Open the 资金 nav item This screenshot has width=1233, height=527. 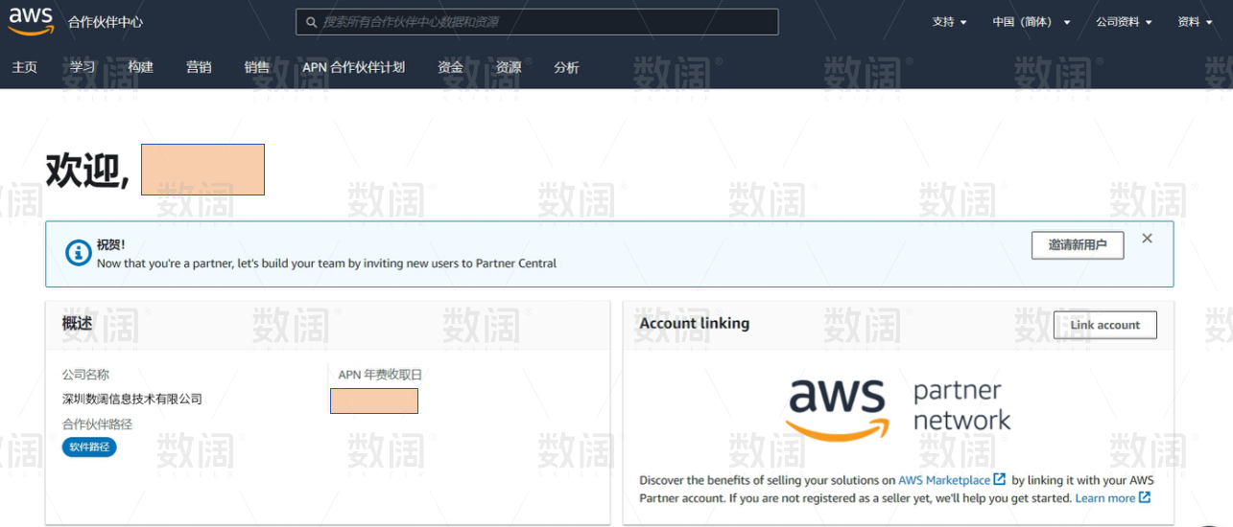point(450,67)
